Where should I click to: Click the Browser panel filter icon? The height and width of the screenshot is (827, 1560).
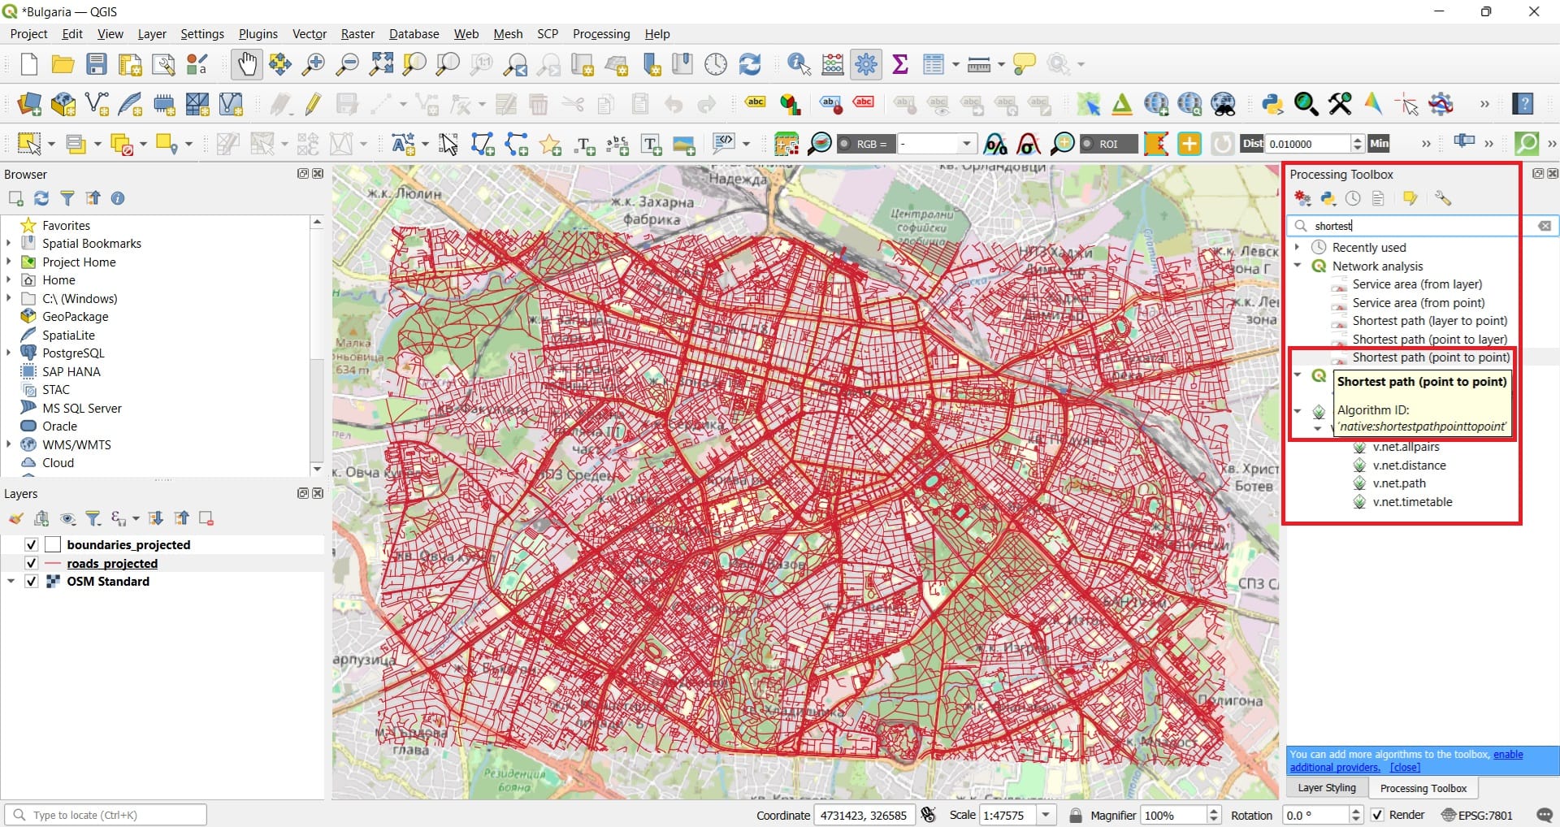[x=67, y=198]
